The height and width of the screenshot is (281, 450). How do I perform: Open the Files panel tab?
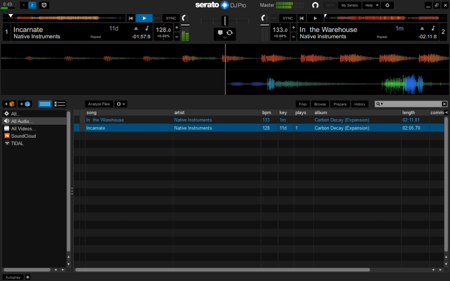click(x=303, y=104)
